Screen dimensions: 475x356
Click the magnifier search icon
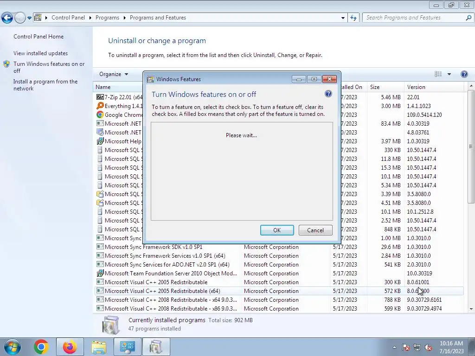pyautogui.click(x=469, y=18)
